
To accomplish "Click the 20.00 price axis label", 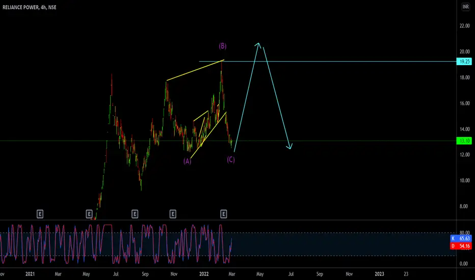I will (x=465, y=52).
